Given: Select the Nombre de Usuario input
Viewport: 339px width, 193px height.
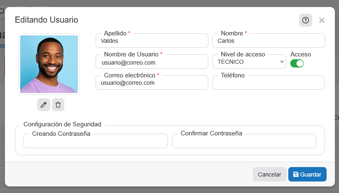Looking at the screenshot, I should click(x=152, y=63).
